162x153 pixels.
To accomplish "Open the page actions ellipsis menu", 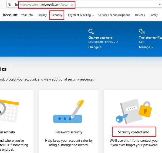I will tap(160, 4).
